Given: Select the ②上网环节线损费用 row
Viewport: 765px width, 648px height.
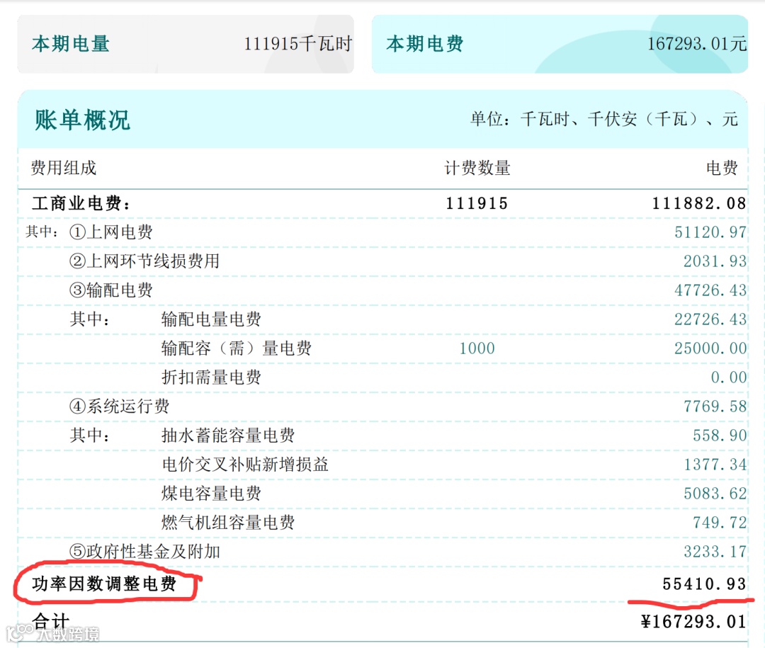Looking at the screenshot, I should (x=382, y=261).
